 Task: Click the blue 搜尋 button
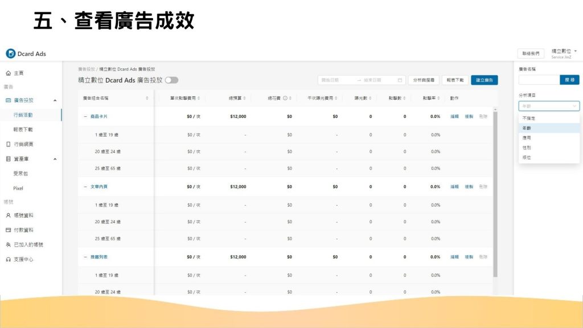pos(569,80)
